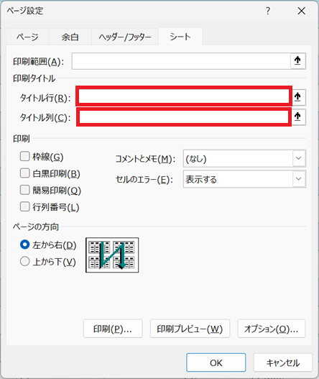Click the collapse-dialog arrow beside 印刷範囲
Screen dimensions: 319x379
click(x=297, y=61)
